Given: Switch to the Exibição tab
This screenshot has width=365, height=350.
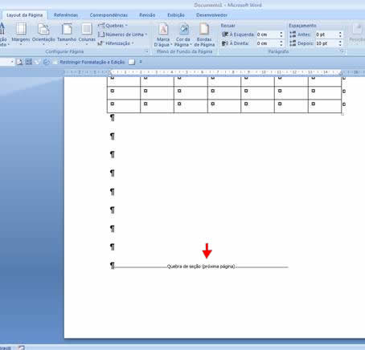Looking at the screenshot, I should [x=176, y=15].
